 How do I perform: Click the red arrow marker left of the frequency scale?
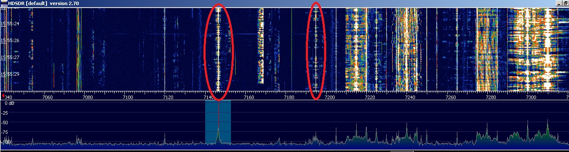click(x=3, y=96)
